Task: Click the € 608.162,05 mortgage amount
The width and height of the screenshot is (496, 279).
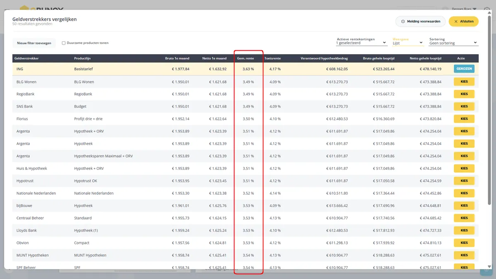Action: click(x=337, y=69)
